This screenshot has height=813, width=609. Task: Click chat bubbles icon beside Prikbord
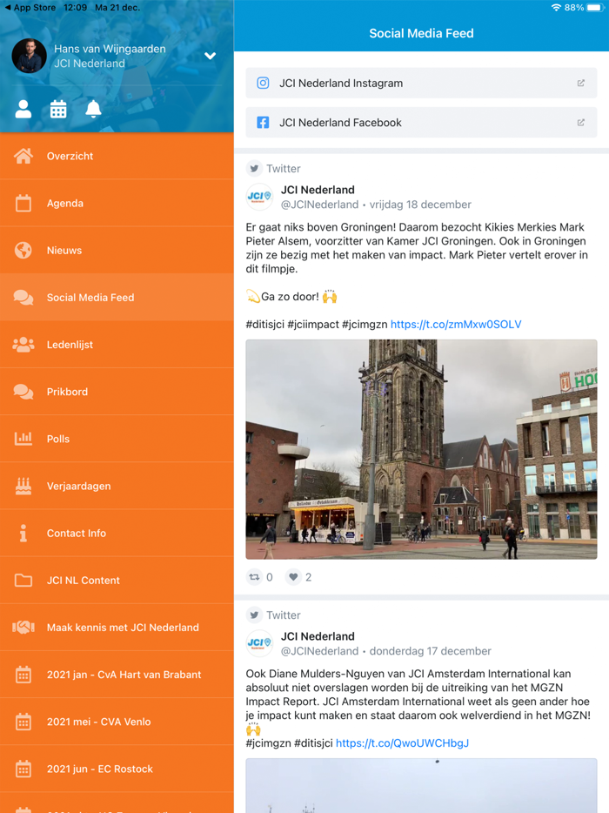(23, 392)
